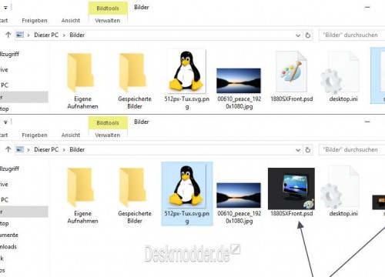The width and height of the screenshot is (385, 277).
Task: Select highlighted Tux penguin image in lower window
Action: pyautogui.click(x=187, y=194)
